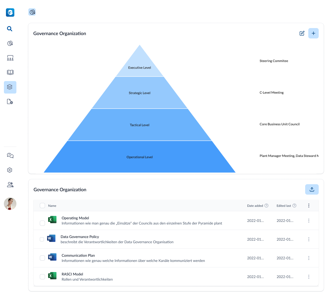Open the meeting/organization icon in the sidebar
The width and height of the screenshot is (333, 304).
pos(10,58)
